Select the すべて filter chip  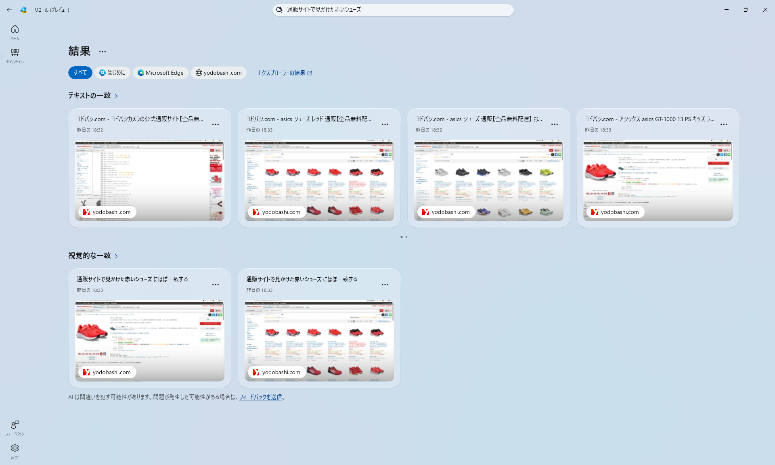click(x=80, y=73)
